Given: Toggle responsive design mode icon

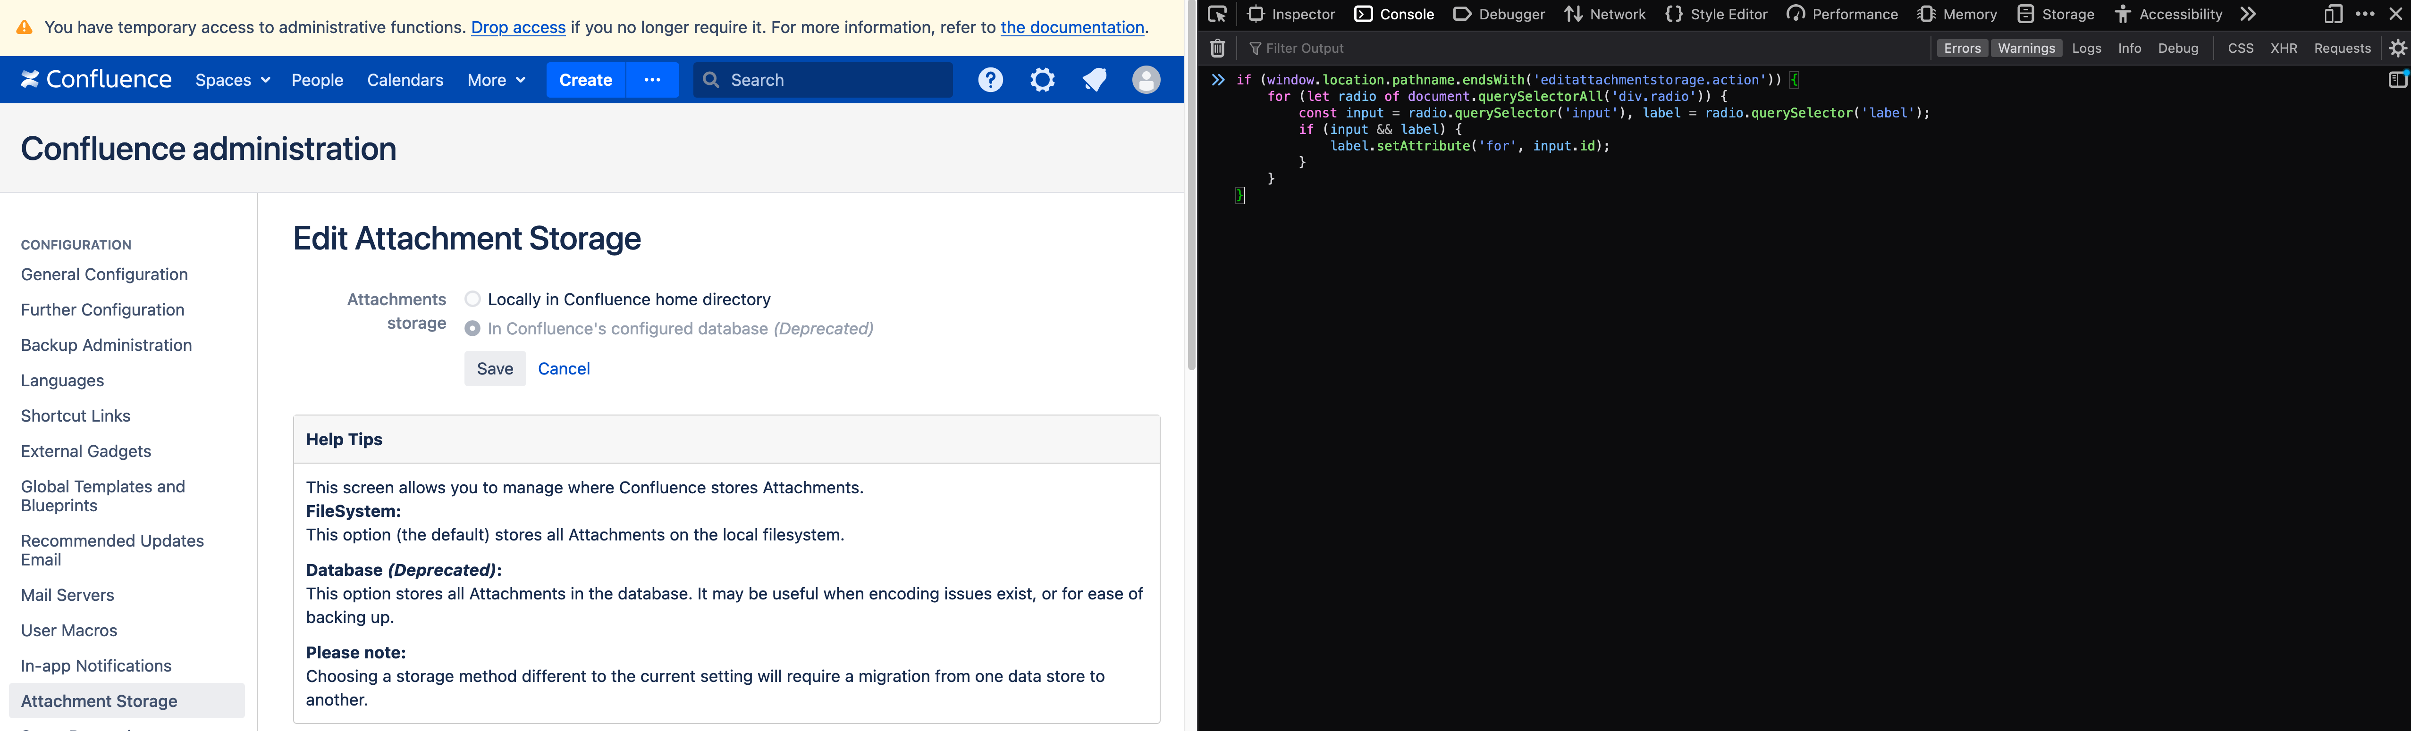Looking at the screenshot, I should (2332, 14).
